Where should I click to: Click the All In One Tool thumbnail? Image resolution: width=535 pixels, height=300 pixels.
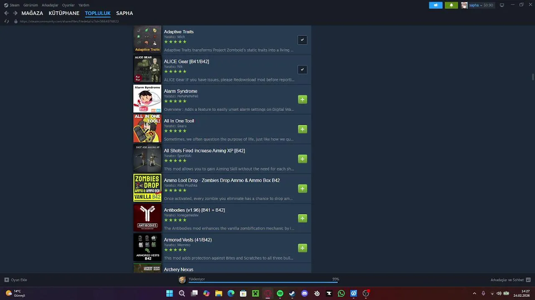coord(147,128)
